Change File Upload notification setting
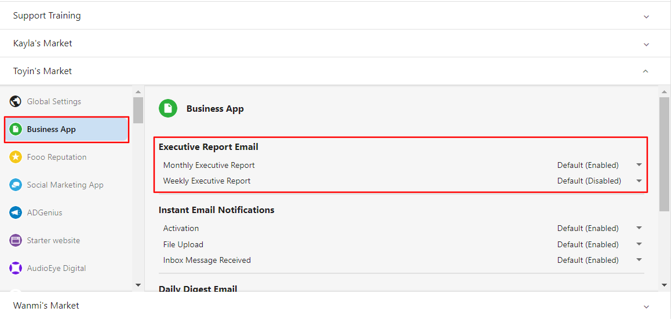Screen dimensions: 671x319 (x=600, y=244)
